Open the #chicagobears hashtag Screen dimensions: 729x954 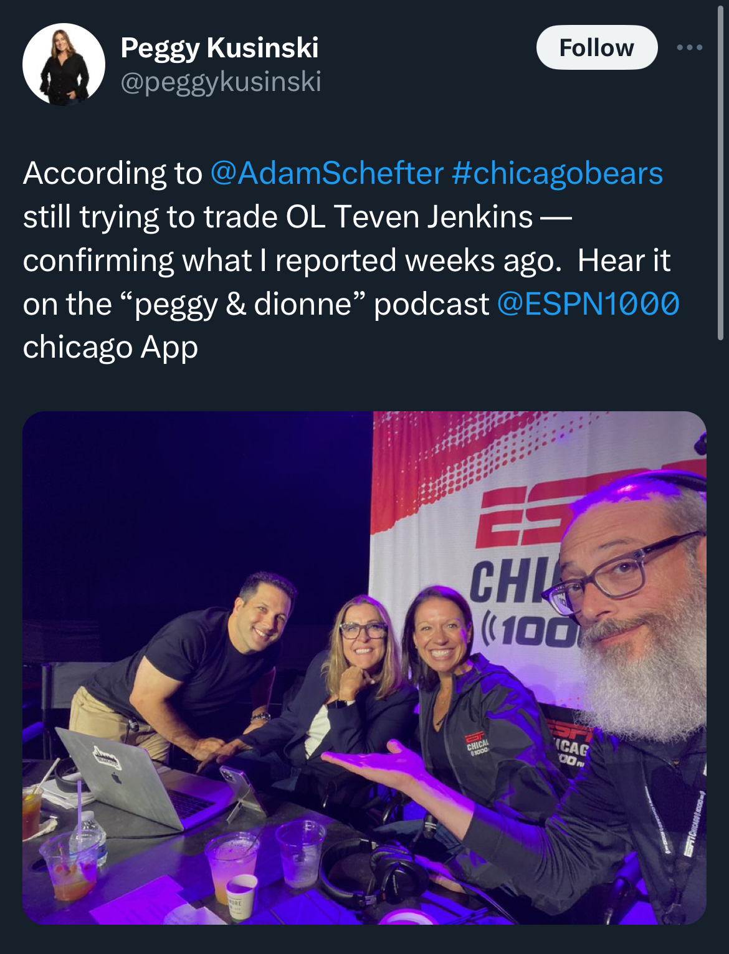pyautogui.click(x=557, y=173)
